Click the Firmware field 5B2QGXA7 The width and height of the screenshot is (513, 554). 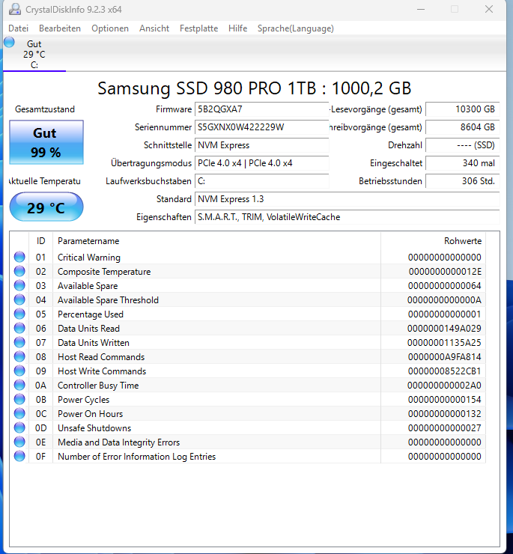261,109
